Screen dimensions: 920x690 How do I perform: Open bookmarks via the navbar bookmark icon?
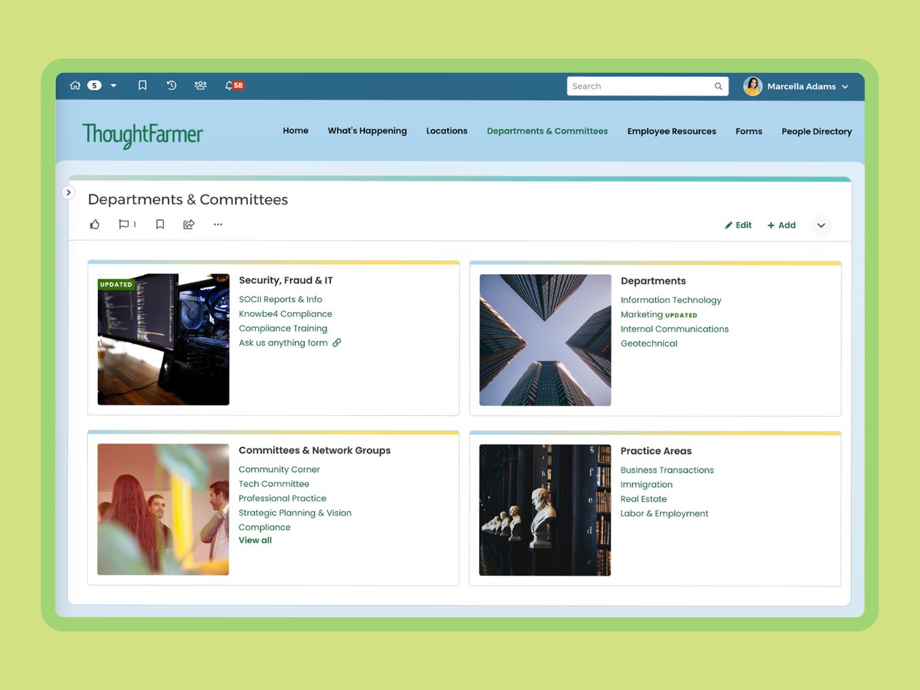click(142, 85)
